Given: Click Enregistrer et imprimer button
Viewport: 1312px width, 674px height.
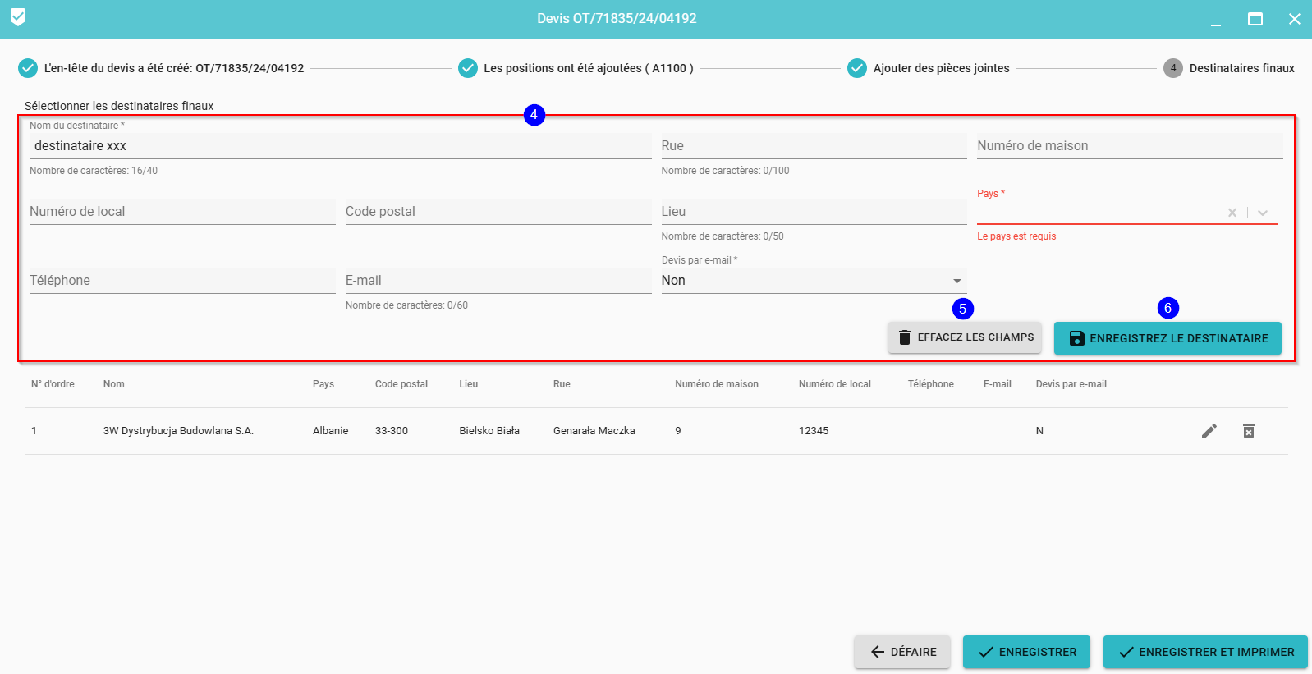Looking at the screenshot, I should pyautogui.click(x=1204, y=652).
